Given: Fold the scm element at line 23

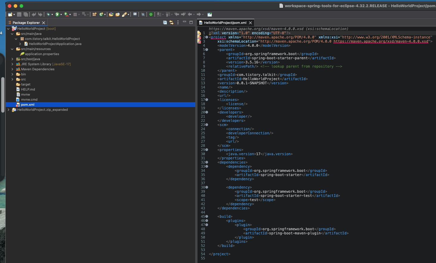Looking at the screenshot, I should click(207, 125).
